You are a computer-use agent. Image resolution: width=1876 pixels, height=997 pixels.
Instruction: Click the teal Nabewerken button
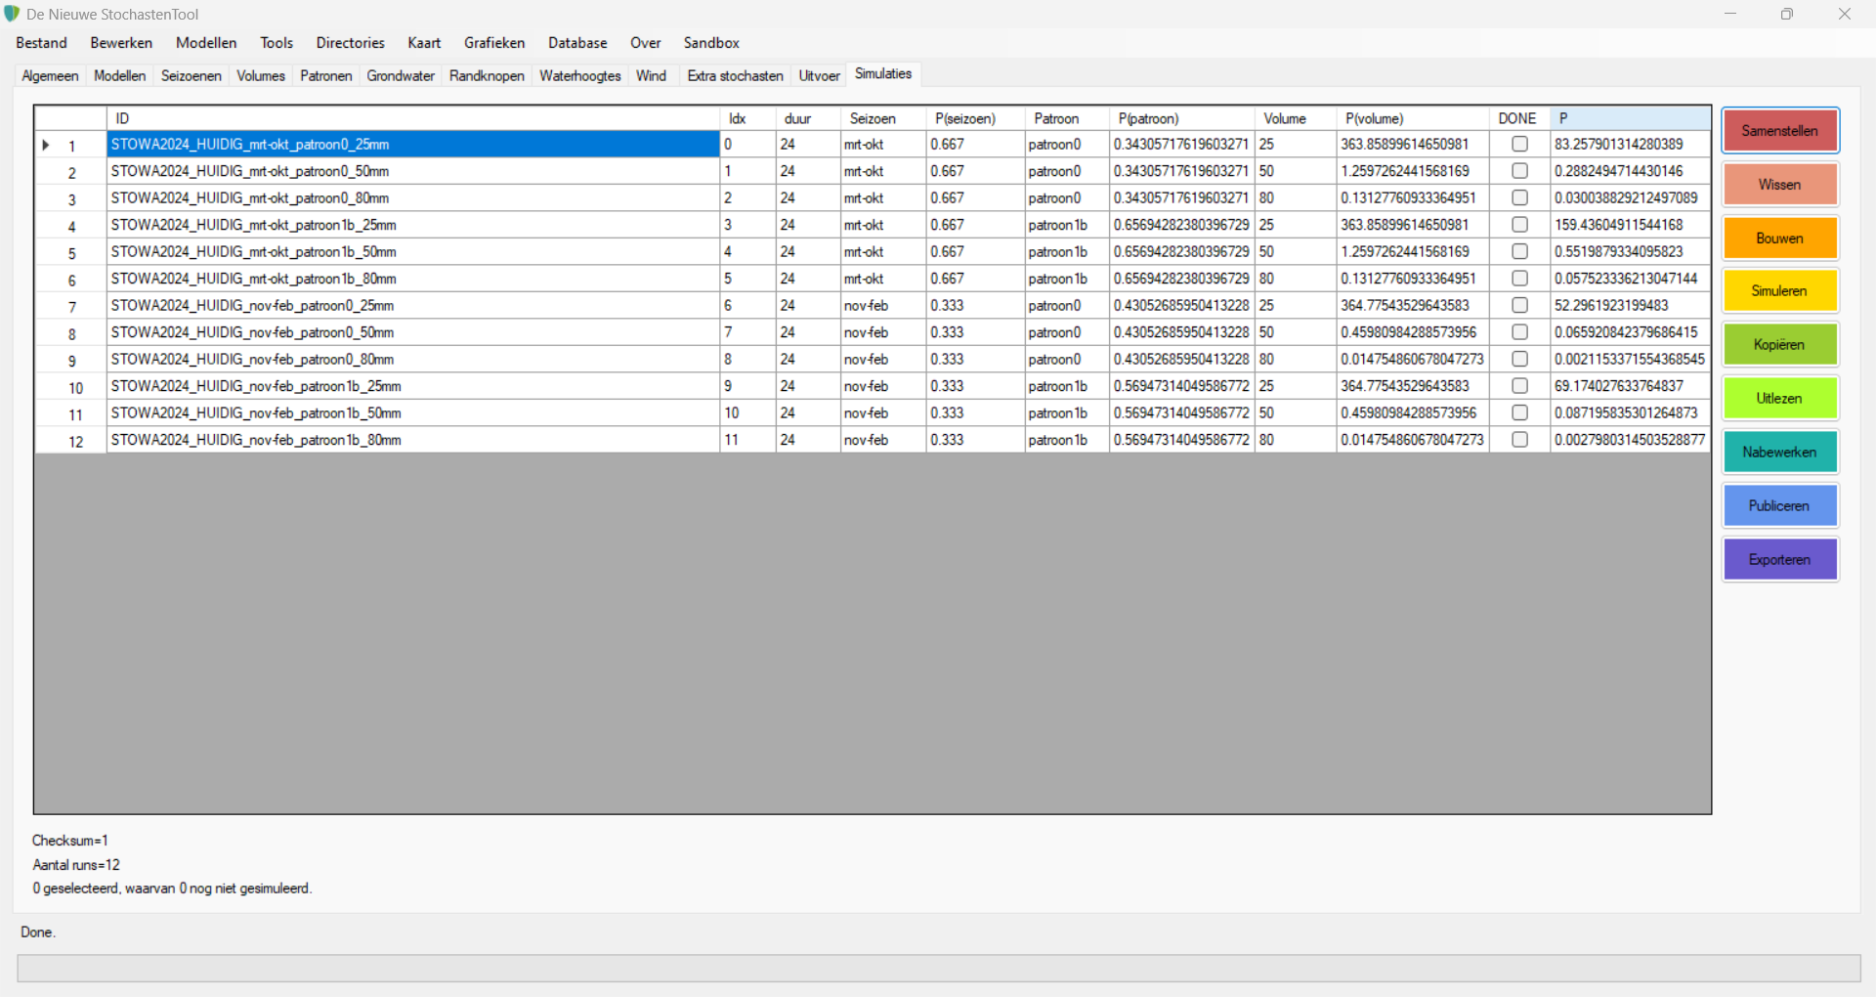[x=1780, y=453]
